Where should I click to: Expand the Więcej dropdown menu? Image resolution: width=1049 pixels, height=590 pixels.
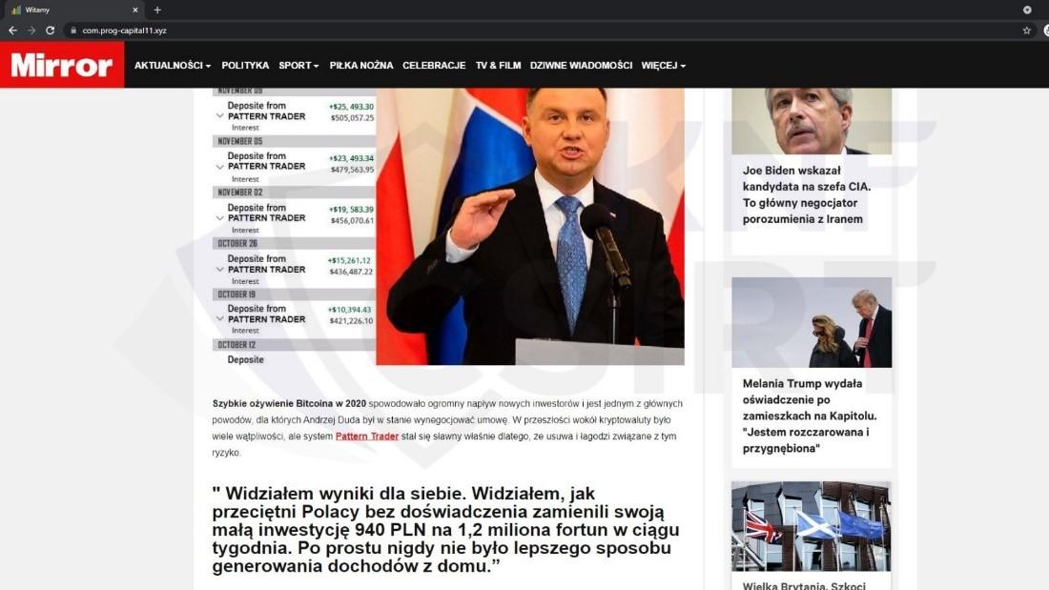point(663,66)
